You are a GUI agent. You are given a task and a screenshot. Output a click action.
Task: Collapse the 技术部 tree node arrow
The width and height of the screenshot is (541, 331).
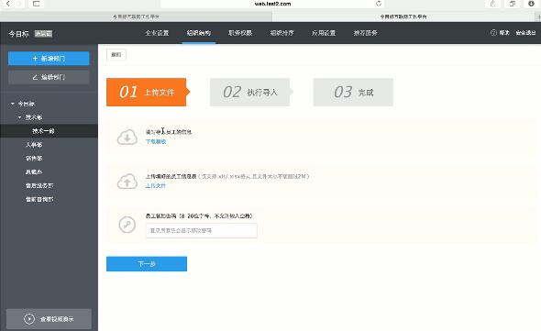click(19, 117)
